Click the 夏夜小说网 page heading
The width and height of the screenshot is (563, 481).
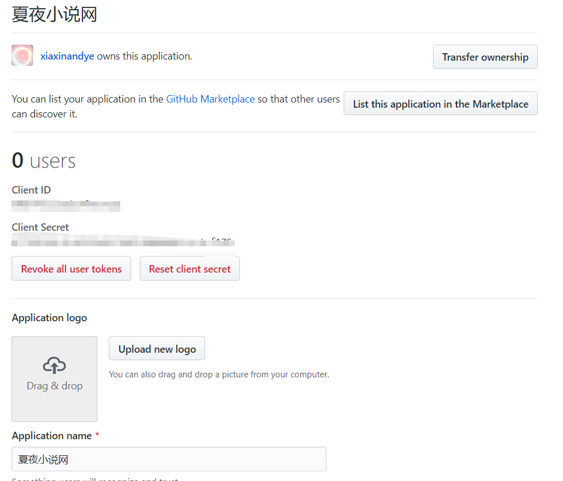[x=54, y=14]
